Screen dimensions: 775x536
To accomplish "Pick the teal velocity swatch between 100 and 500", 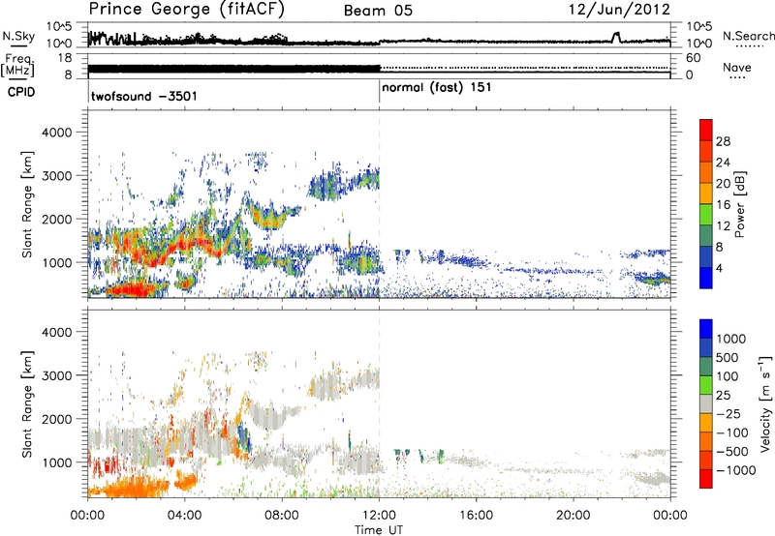I will pos(706,367).
